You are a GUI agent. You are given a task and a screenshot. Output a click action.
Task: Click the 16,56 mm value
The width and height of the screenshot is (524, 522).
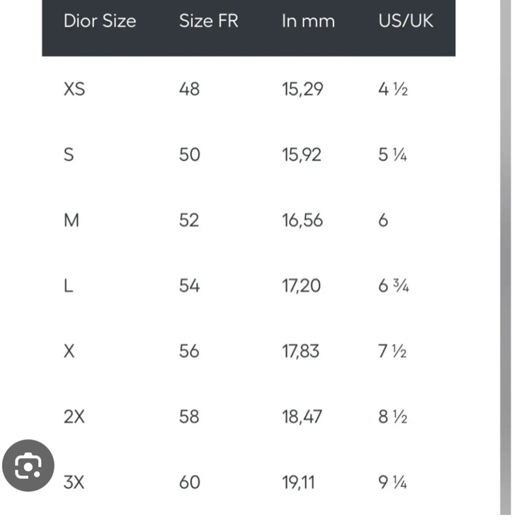[x=302, y=221]
